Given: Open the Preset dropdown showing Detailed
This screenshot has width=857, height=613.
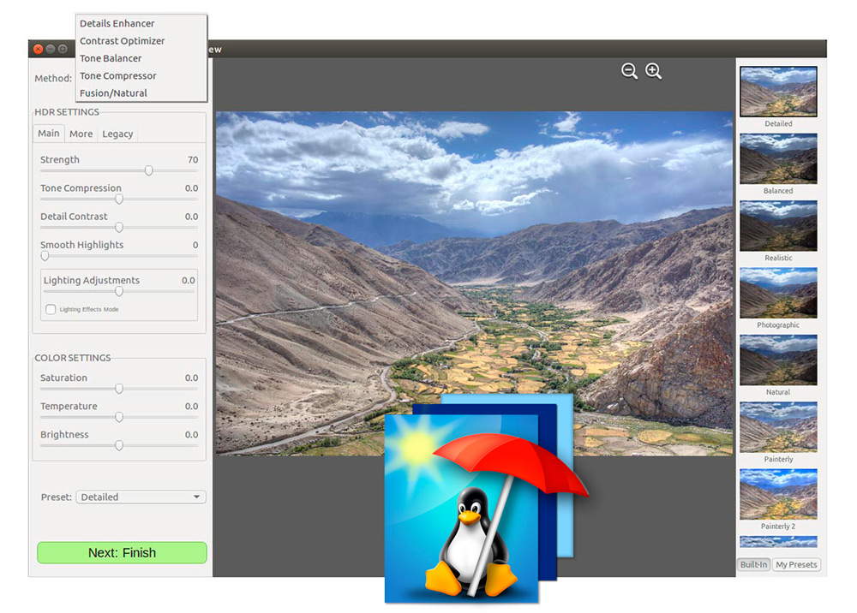Looking at the screenshot, I should click(141, 497).
